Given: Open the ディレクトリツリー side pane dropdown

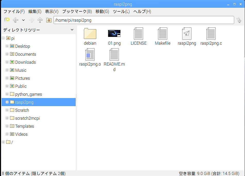Looking at the screenshot, I should 72,30.
